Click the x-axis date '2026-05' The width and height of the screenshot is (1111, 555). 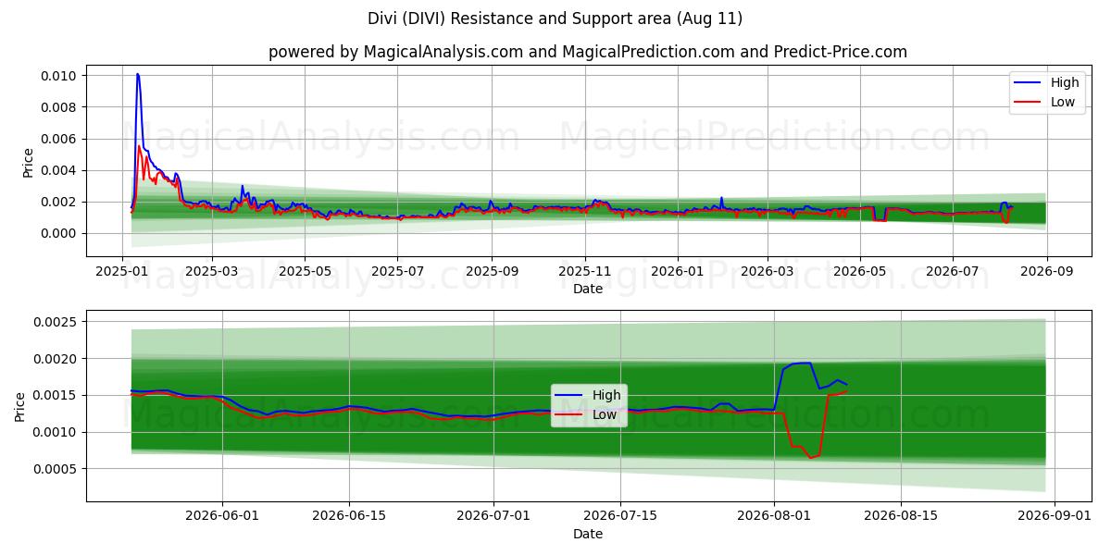point(859,272)
